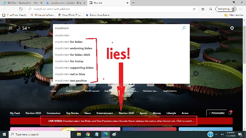246x138 pixels.
Task: Click the address bar search field
Action: click(x=110, y=9)
